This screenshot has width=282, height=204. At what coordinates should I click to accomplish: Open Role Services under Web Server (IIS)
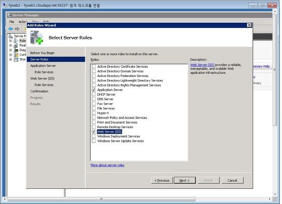(x=44, y=85)
